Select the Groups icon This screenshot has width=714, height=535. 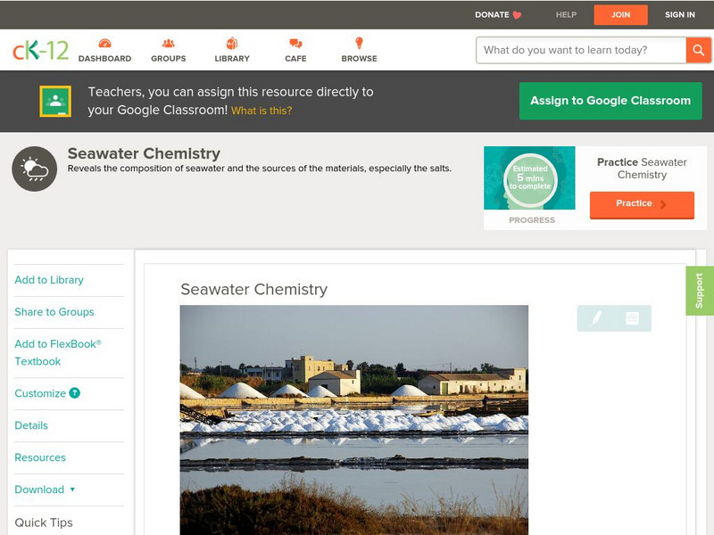(x=169, y=41)
